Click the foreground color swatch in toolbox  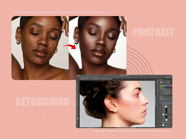[77, 118]
